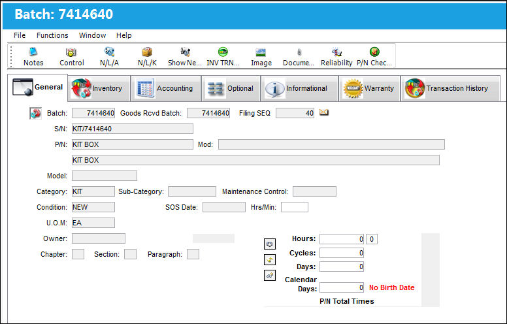Click the Mod field
This screenshot has height=324, width=507.
tap(331, 144)
